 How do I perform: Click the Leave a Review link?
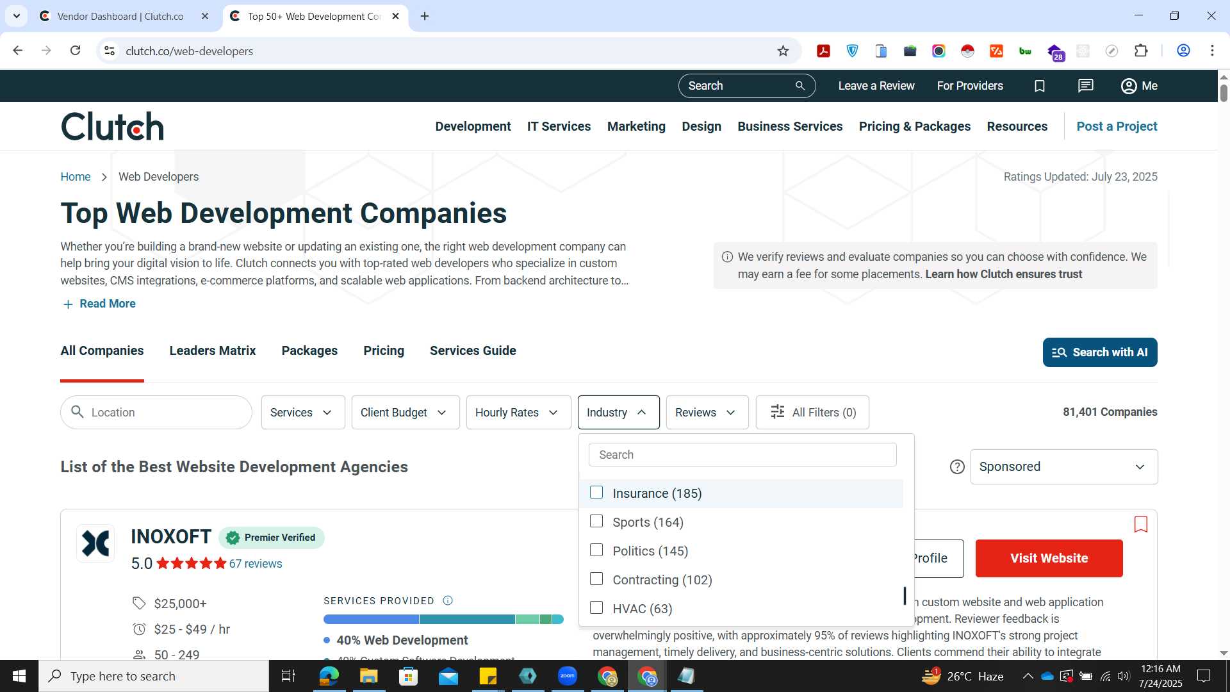[876, 86]
